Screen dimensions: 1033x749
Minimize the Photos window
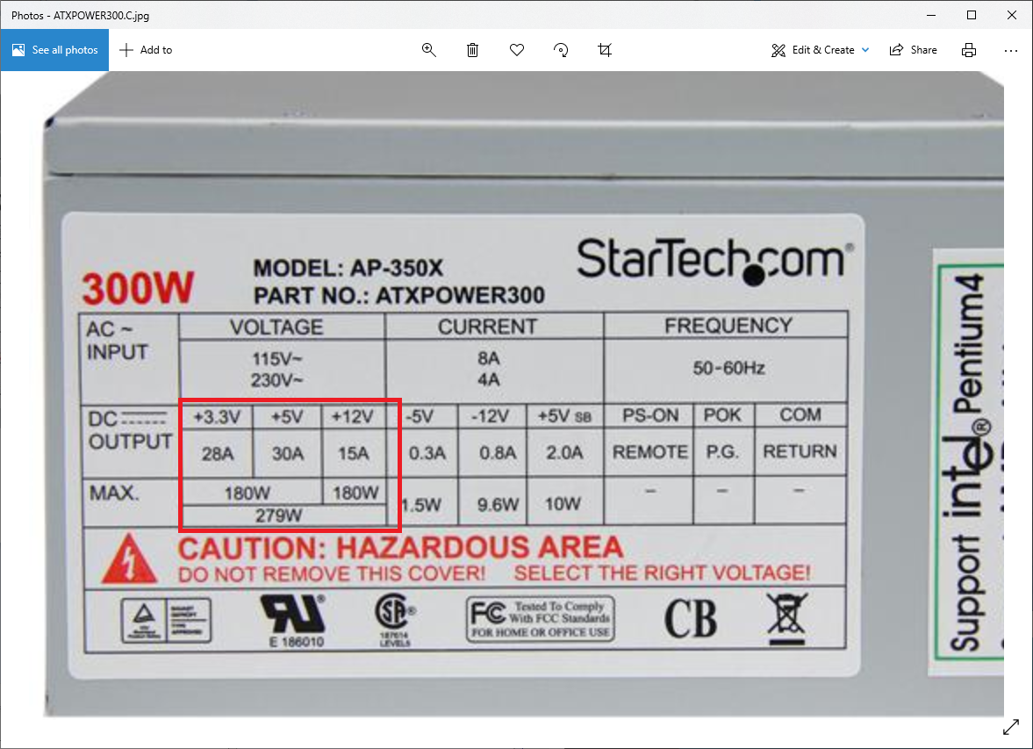(931, 15)
